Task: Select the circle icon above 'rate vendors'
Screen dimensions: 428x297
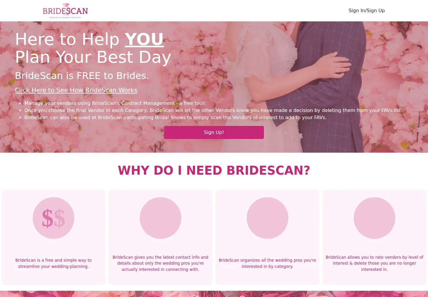Action: click(x=374, y=218)
